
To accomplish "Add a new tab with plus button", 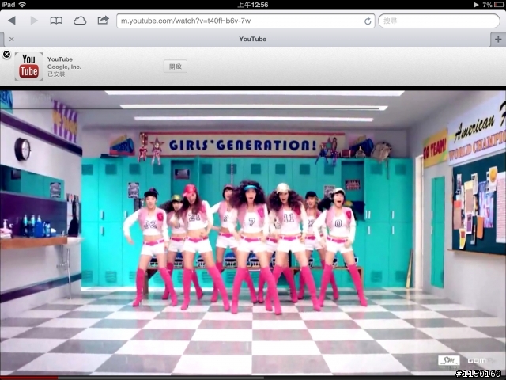I will (498, 40).
